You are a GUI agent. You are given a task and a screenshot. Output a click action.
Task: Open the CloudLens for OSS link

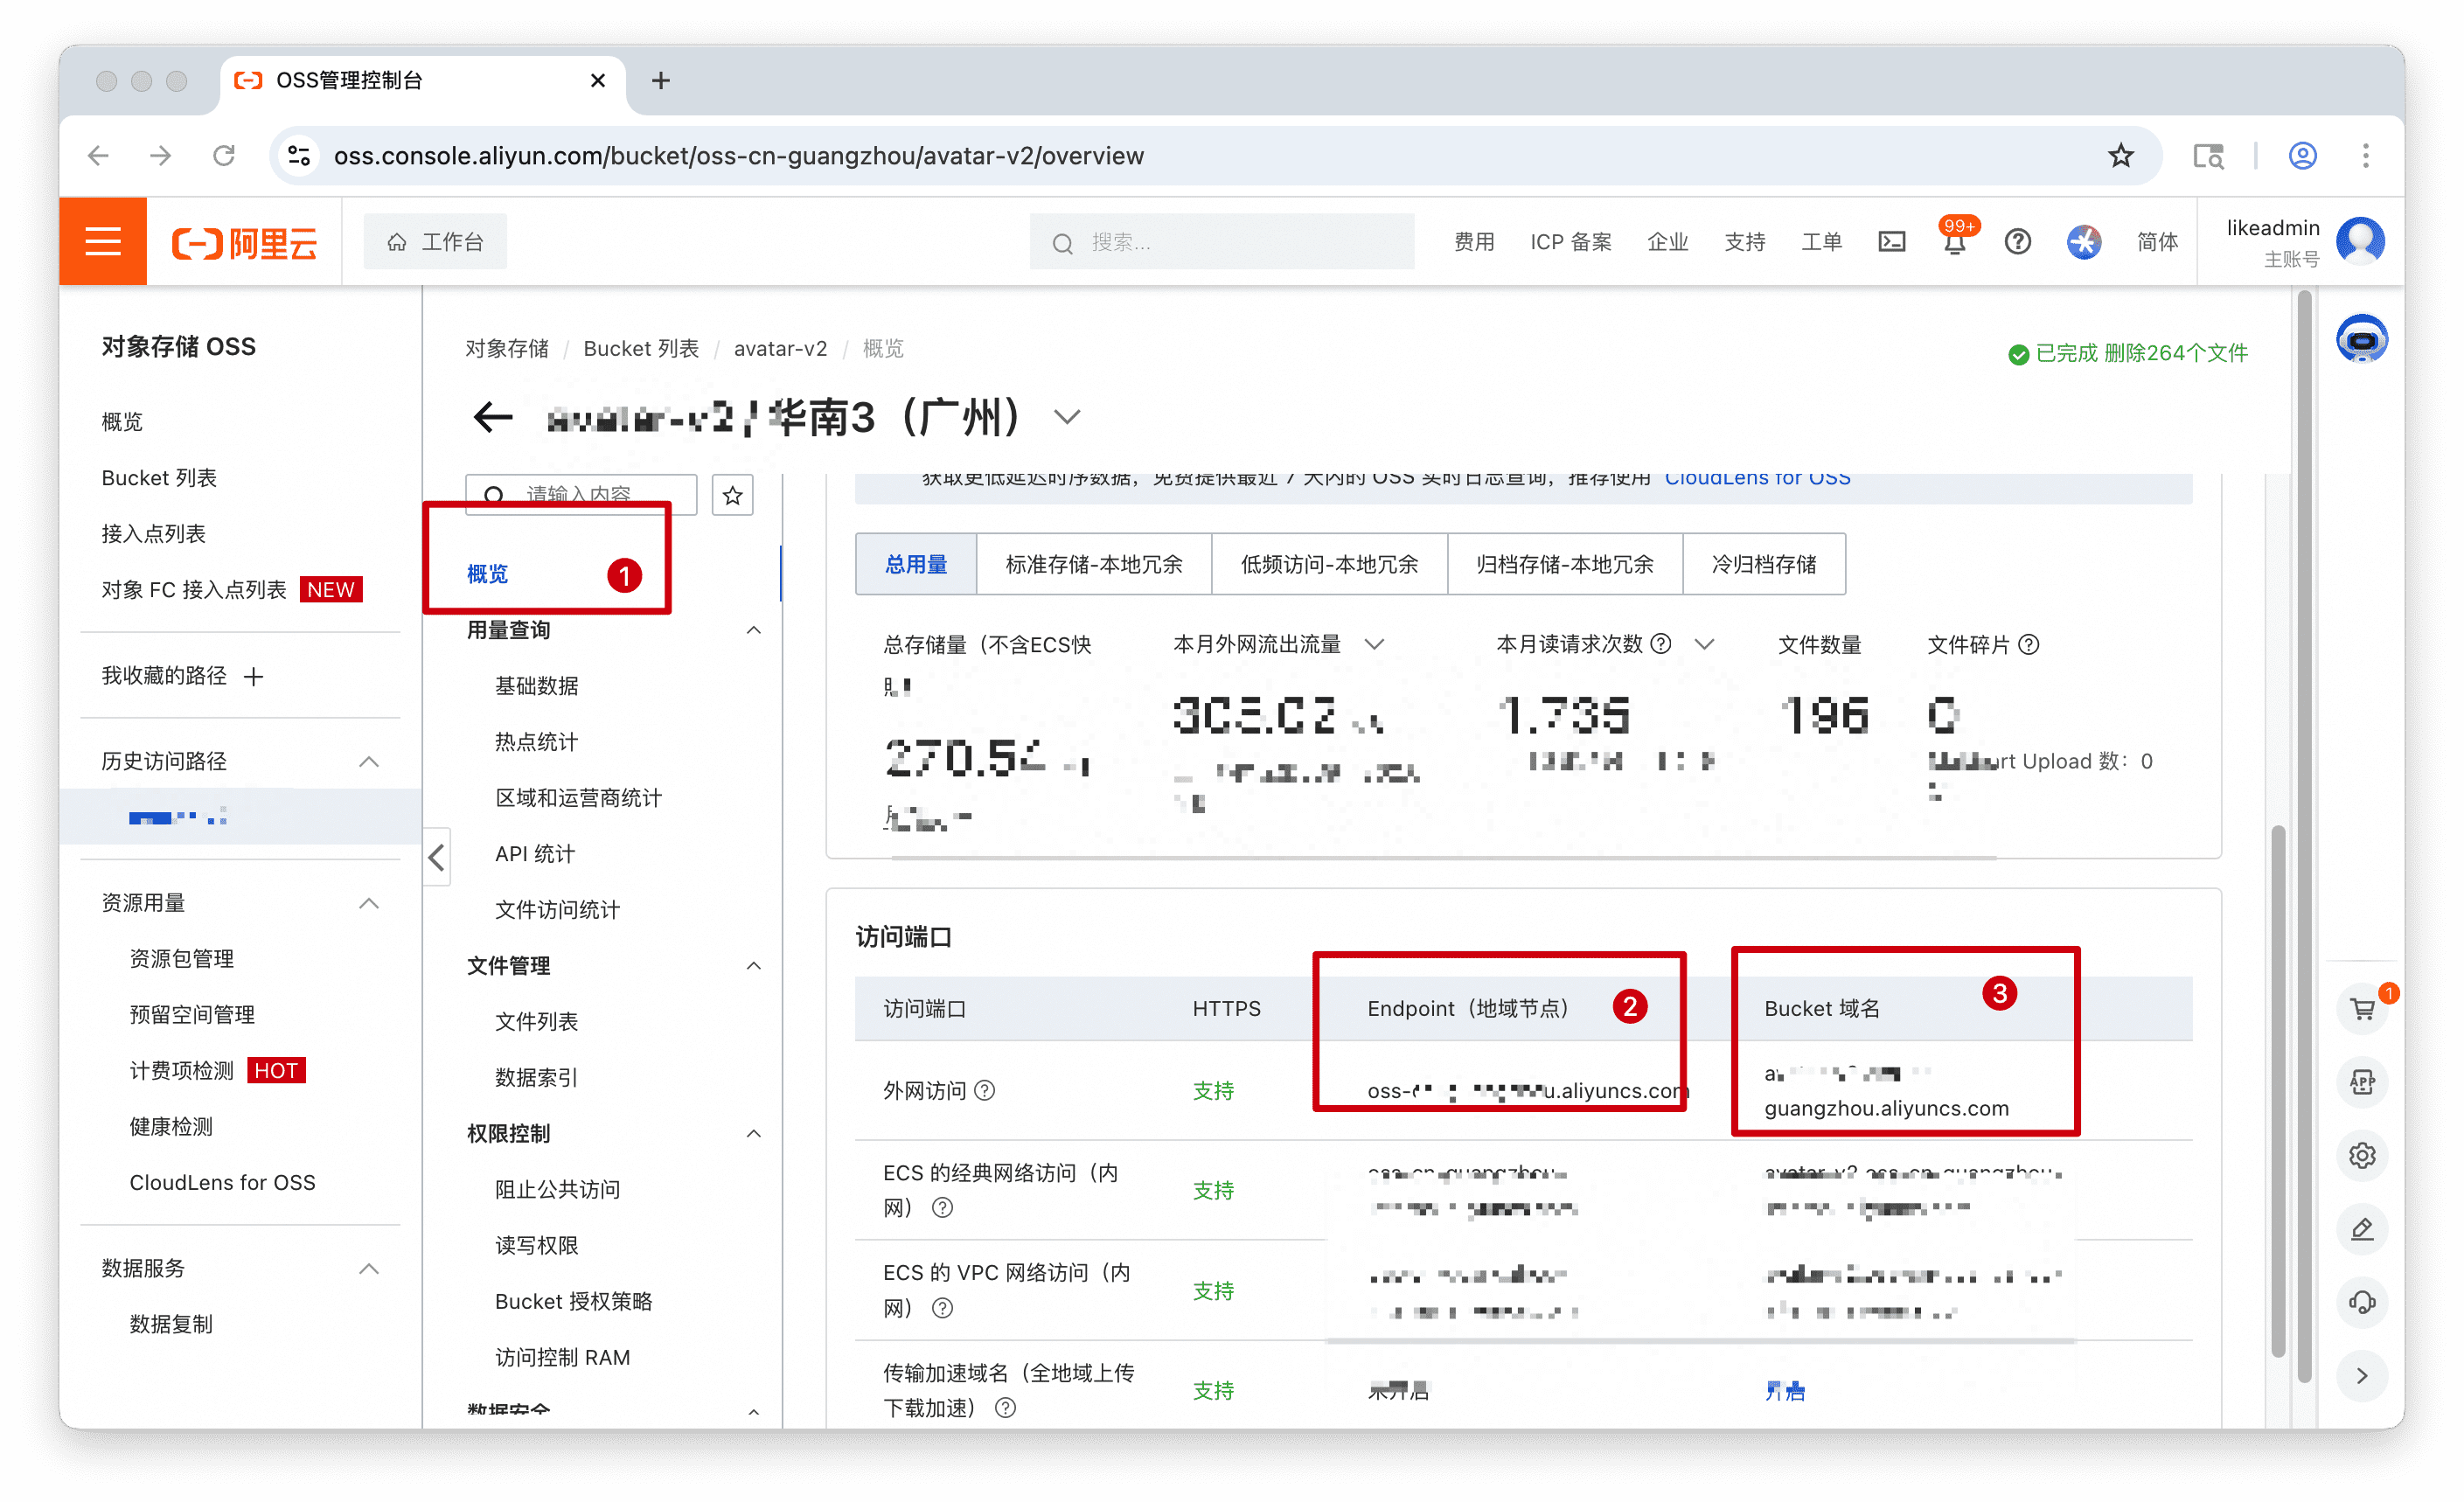point(1757,479)
